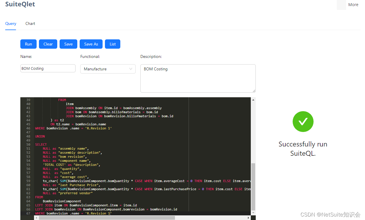The width and height of the screenshot is (365, 220).
Task: Click line number 39 in gutter
Action: [28, 100]
